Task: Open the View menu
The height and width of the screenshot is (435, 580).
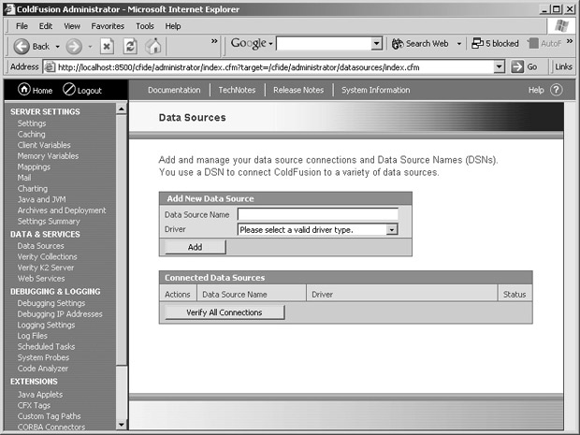Action: (x=72, y=26)
